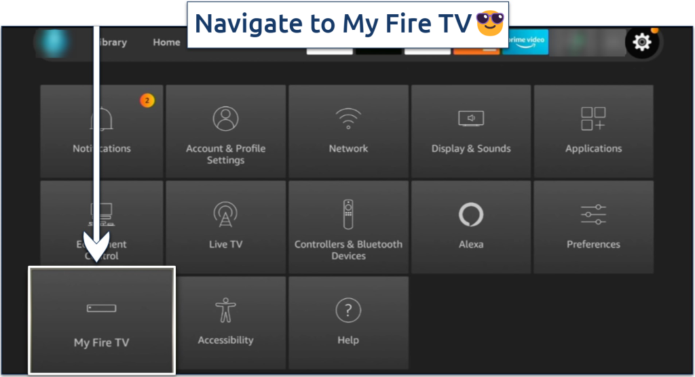The width and height of the screenshot is (695, 377).
Task: Select the Alexa ring icon tile
Action: point(471,227)
